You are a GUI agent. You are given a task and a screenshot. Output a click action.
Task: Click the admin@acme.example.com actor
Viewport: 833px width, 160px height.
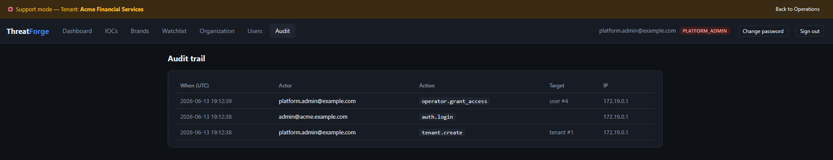pyautogui.click(x=313, y=117)
